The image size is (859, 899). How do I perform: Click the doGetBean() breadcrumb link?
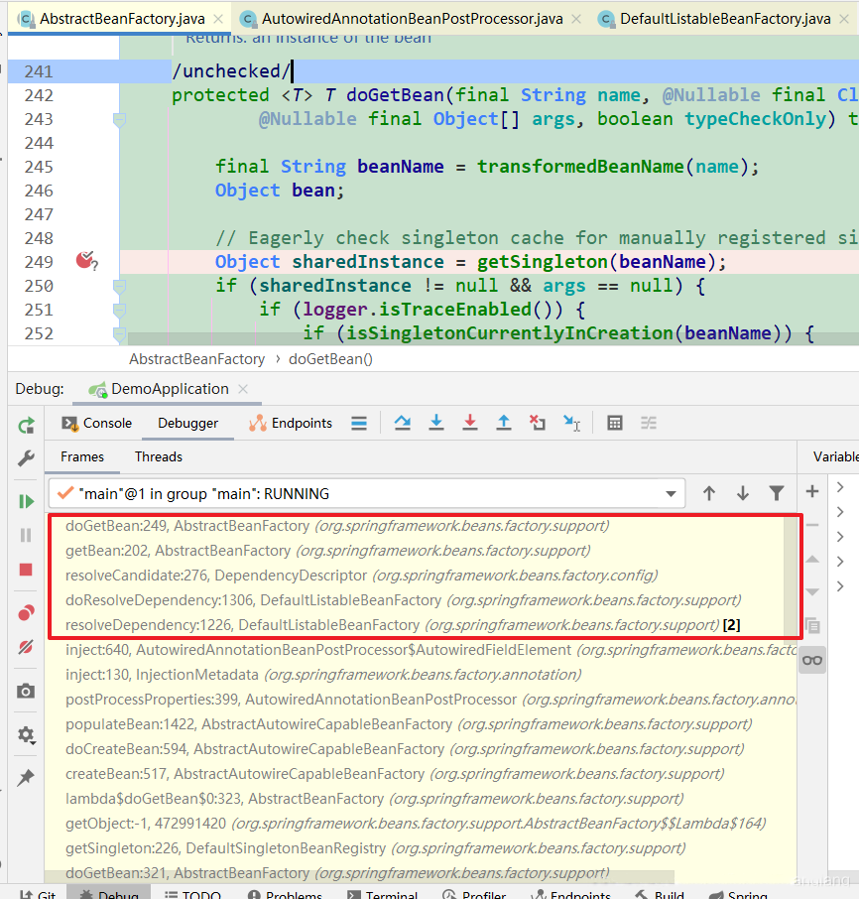pos(330,359)
